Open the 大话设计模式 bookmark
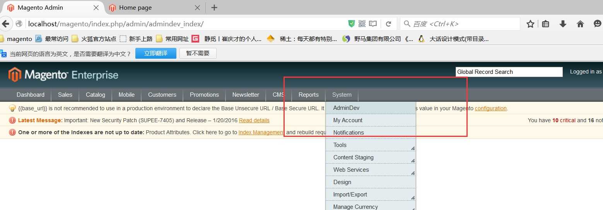 (453, 39)
